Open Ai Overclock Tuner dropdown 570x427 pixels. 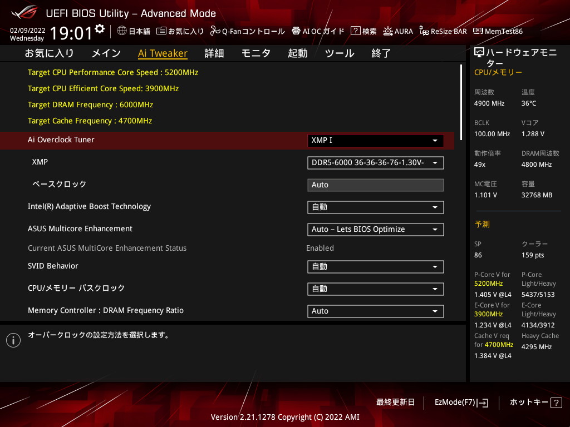[376, 141]
